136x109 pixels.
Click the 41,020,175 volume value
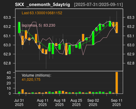31,80
